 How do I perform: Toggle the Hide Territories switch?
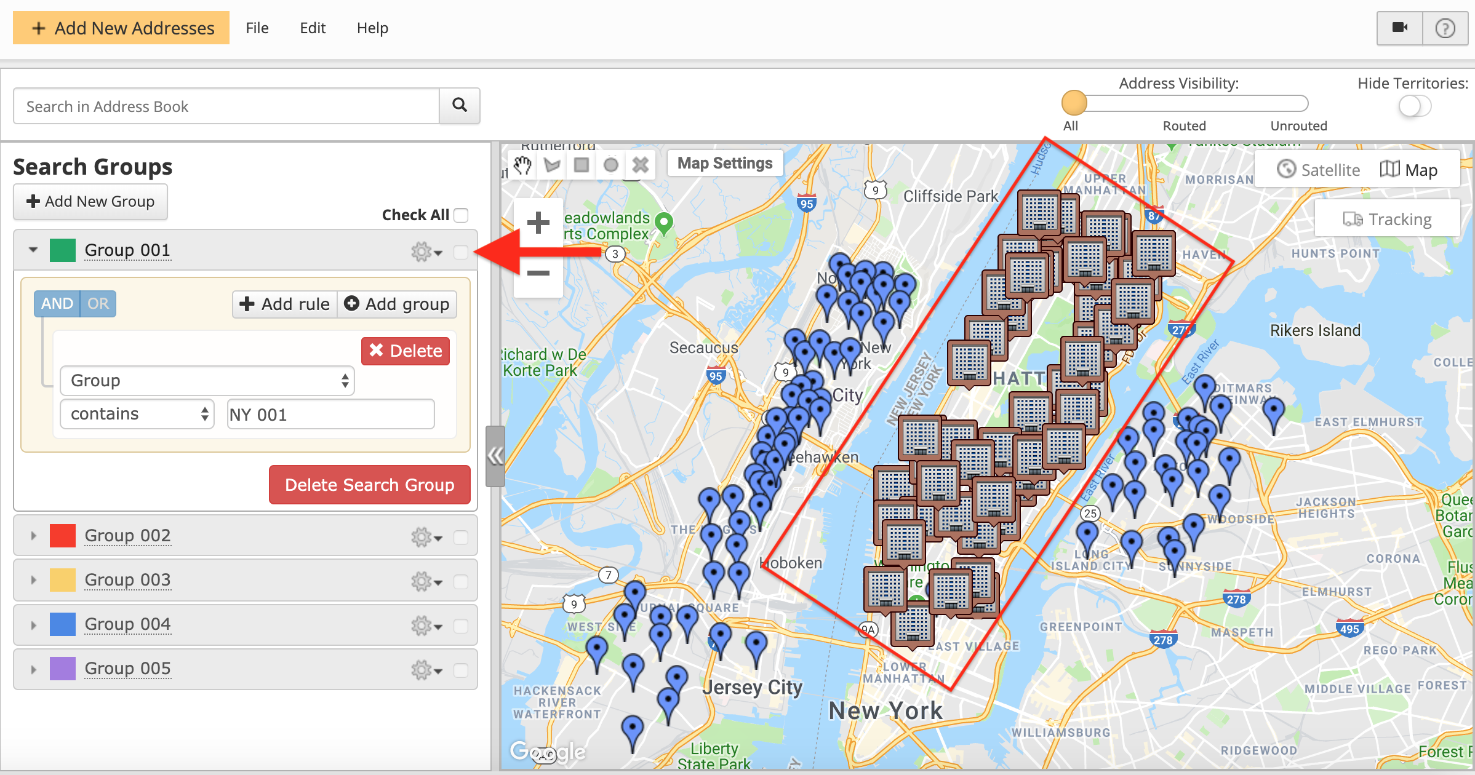(1414, 106)
